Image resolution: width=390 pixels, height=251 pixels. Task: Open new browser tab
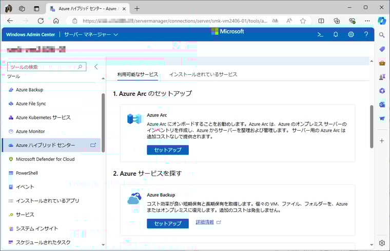click(137, 9)
